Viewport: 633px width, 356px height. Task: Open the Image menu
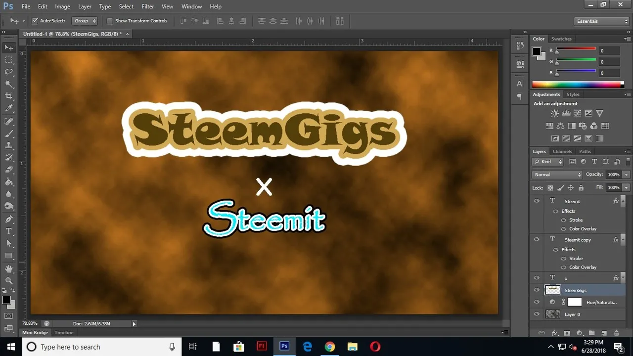(62, 6)
